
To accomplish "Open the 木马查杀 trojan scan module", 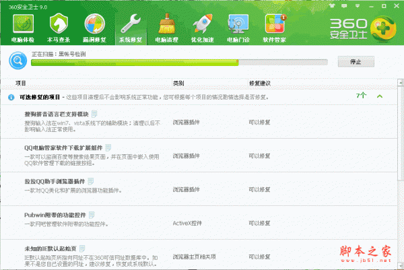I will (59, 28).
